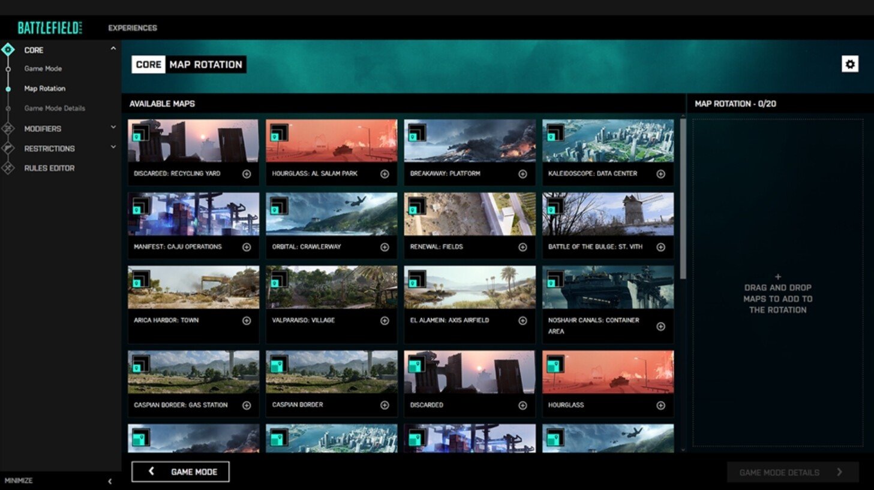This screenshot has height=490, width=874.
Task: Select the Map Rotation step indicator
Action: 8,88
